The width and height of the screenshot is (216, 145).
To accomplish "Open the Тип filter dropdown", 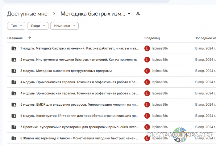I will pyautogui.click(x=16, y=26).
